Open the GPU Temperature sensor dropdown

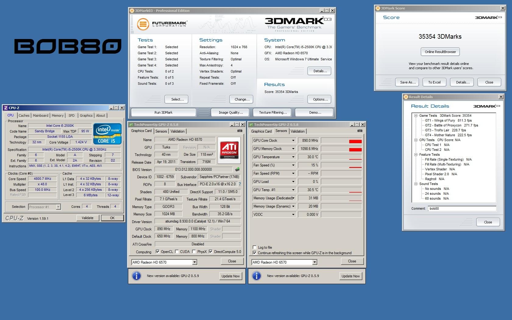click(x=293, y=157)
